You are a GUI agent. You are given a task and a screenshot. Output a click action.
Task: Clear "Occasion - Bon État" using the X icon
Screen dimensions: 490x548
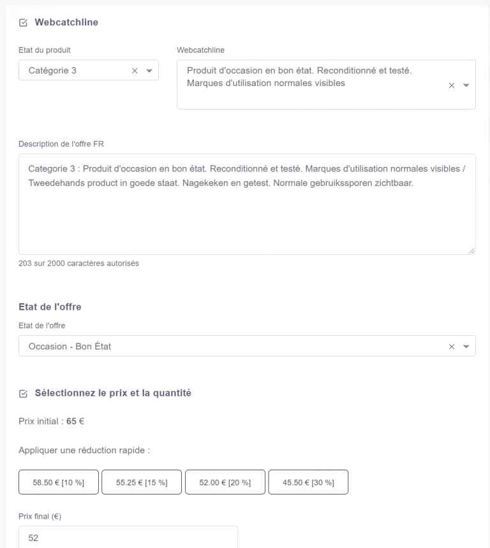click(451, 346)
